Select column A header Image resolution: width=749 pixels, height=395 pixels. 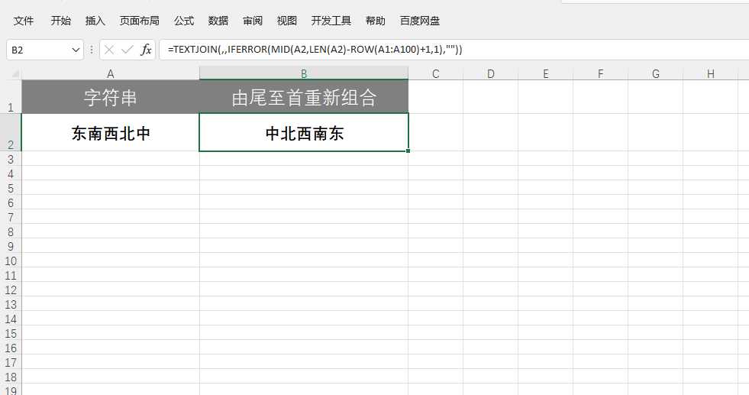[x=111, y=73]
